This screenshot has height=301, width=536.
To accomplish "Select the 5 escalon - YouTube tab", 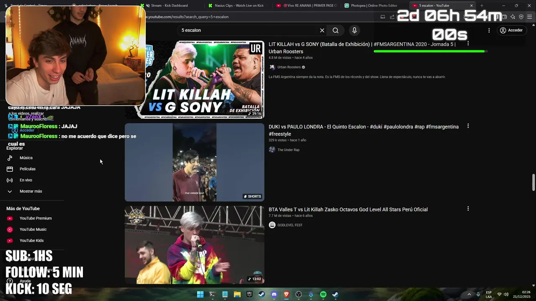I will (440, 5).
